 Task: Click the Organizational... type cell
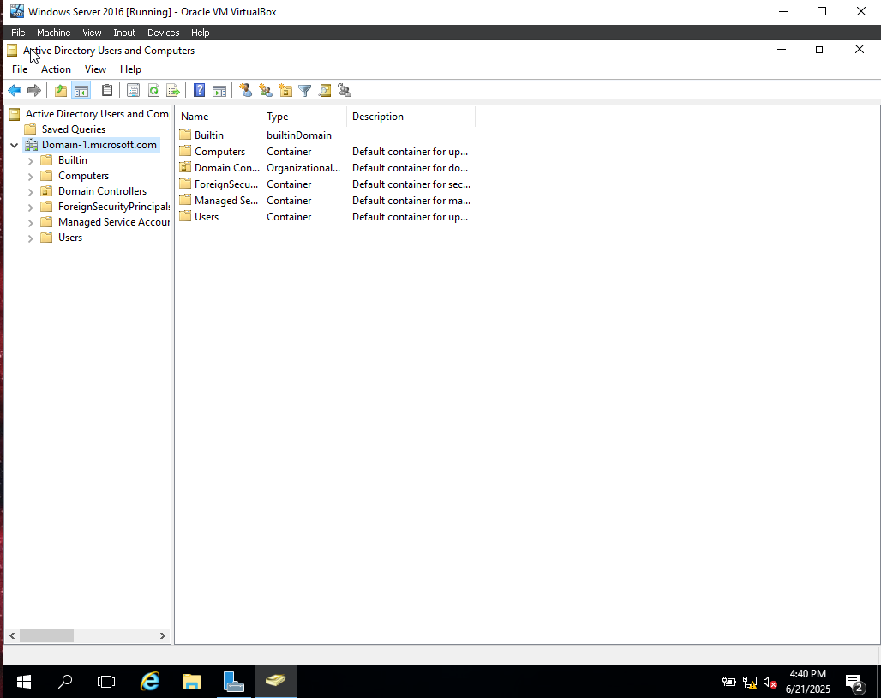pos(303,167)
